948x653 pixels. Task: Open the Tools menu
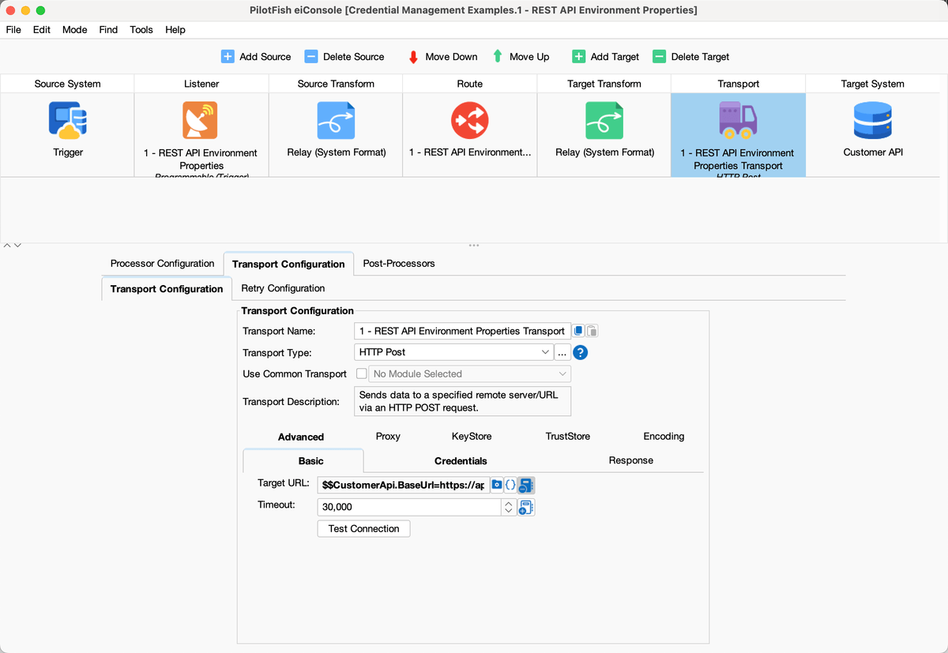click(x=141, y=29)
